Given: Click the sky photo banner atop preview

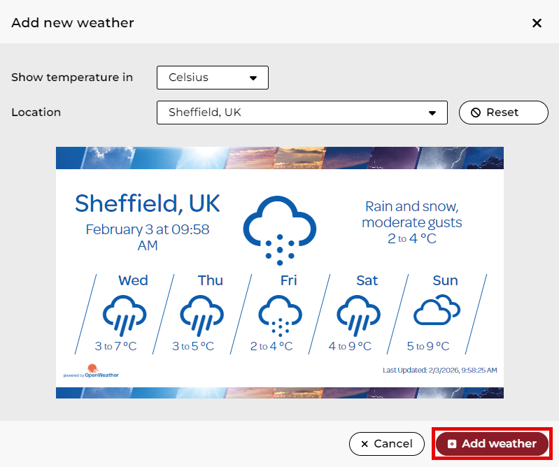Looking at the screenshot, I should pos(280,157).
